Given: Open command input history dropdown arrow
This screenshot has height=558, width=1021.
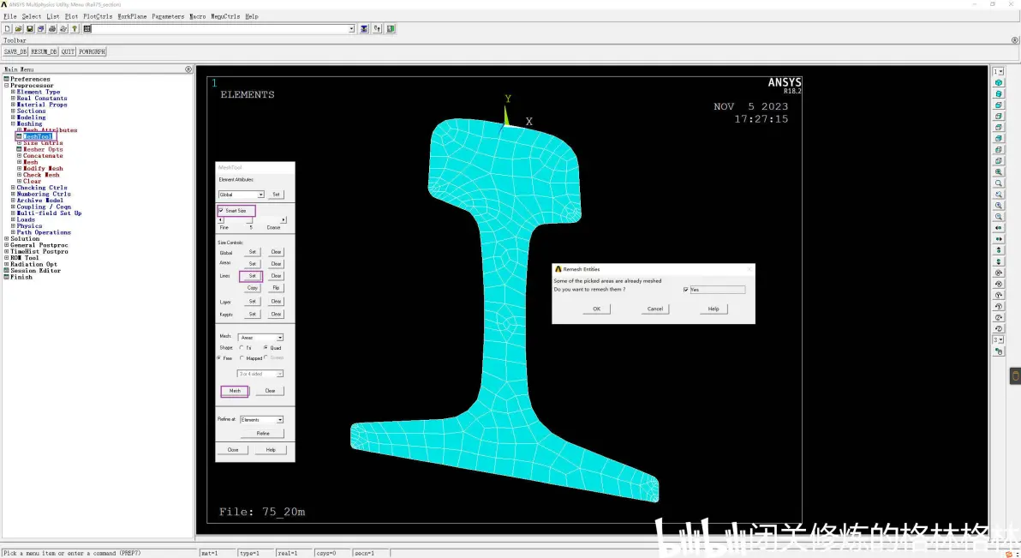Looking at the screenshot, I should click(x=352, y=28).
